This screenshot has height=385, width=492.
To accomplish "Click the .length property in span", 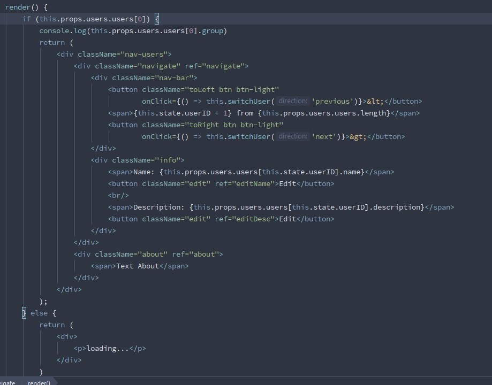I will coord(373,113).
